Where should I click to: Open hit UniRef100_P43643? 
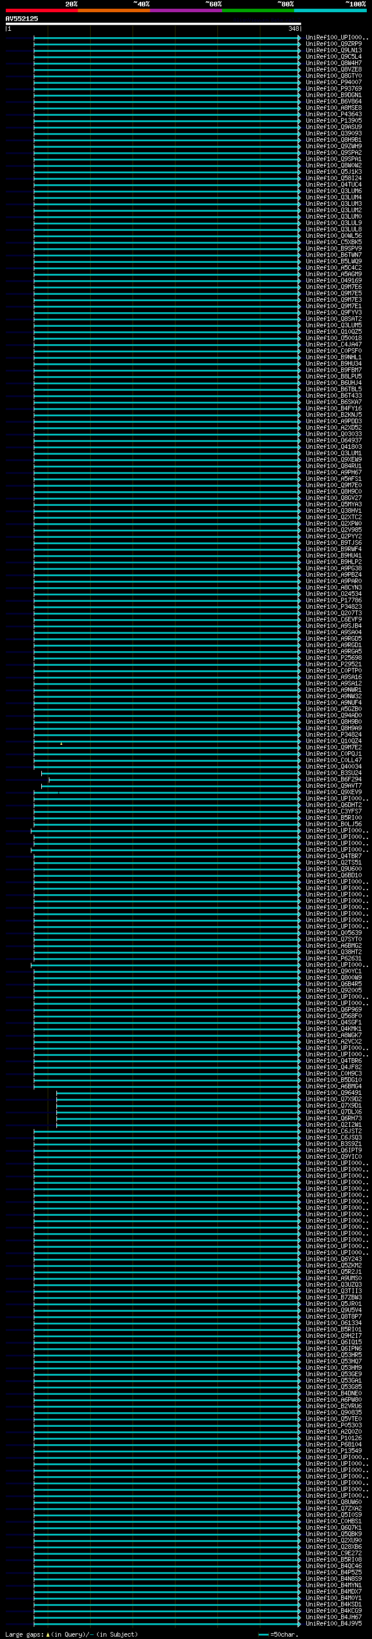pos(334,115)
